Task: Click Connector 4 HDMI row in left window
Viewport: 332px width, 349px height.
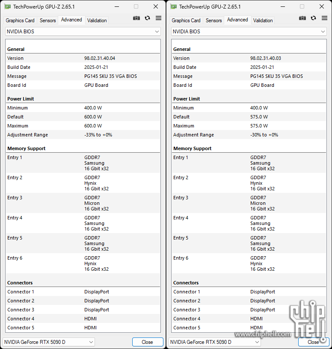Action: click(83, 319)
